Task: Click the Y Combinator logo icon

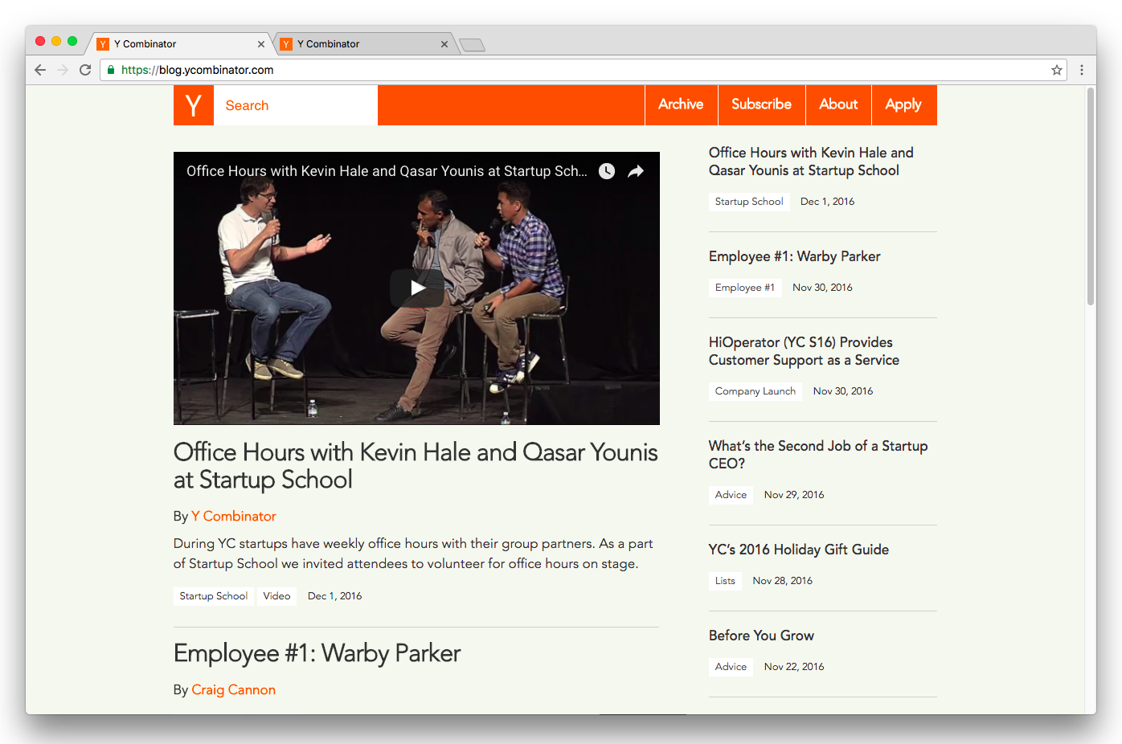Action: 194,105
